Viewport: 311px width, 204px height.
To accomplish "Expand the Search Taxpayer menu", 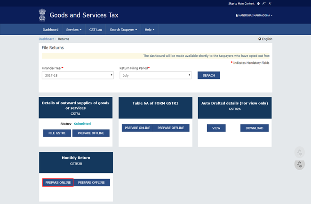I will (123, 30).
